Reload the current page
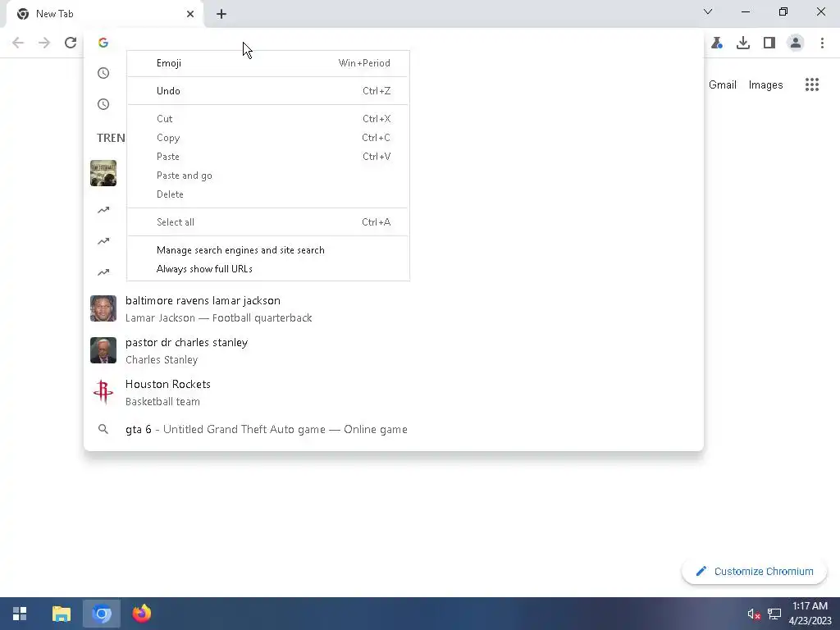This screenshot has height=630, width=840. (x=71, y=43)
